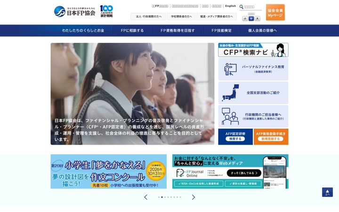Select the last carousel pagination dot
The height and width of the screenshot is (212, 339).
180,197
